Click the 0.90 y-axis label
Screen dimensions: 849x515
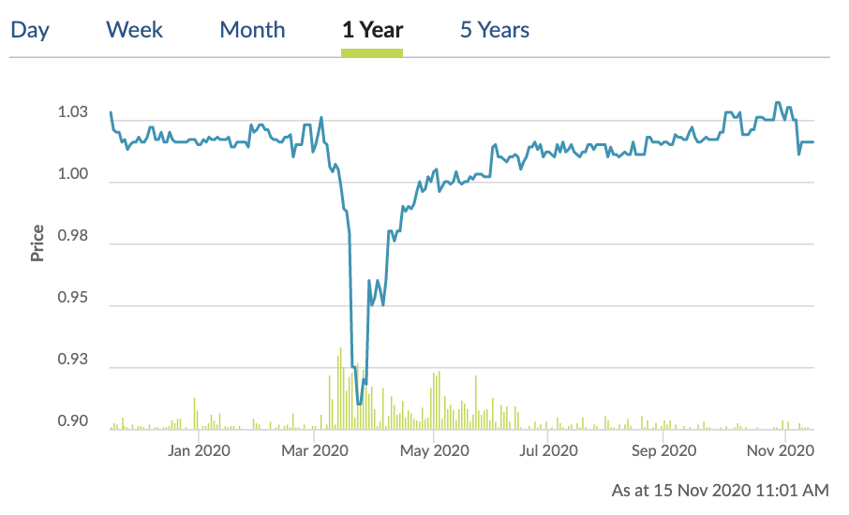click(x=73, y=422)
